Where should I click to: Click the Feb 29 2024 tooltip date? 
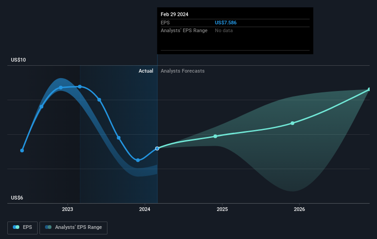click(174, 14)
